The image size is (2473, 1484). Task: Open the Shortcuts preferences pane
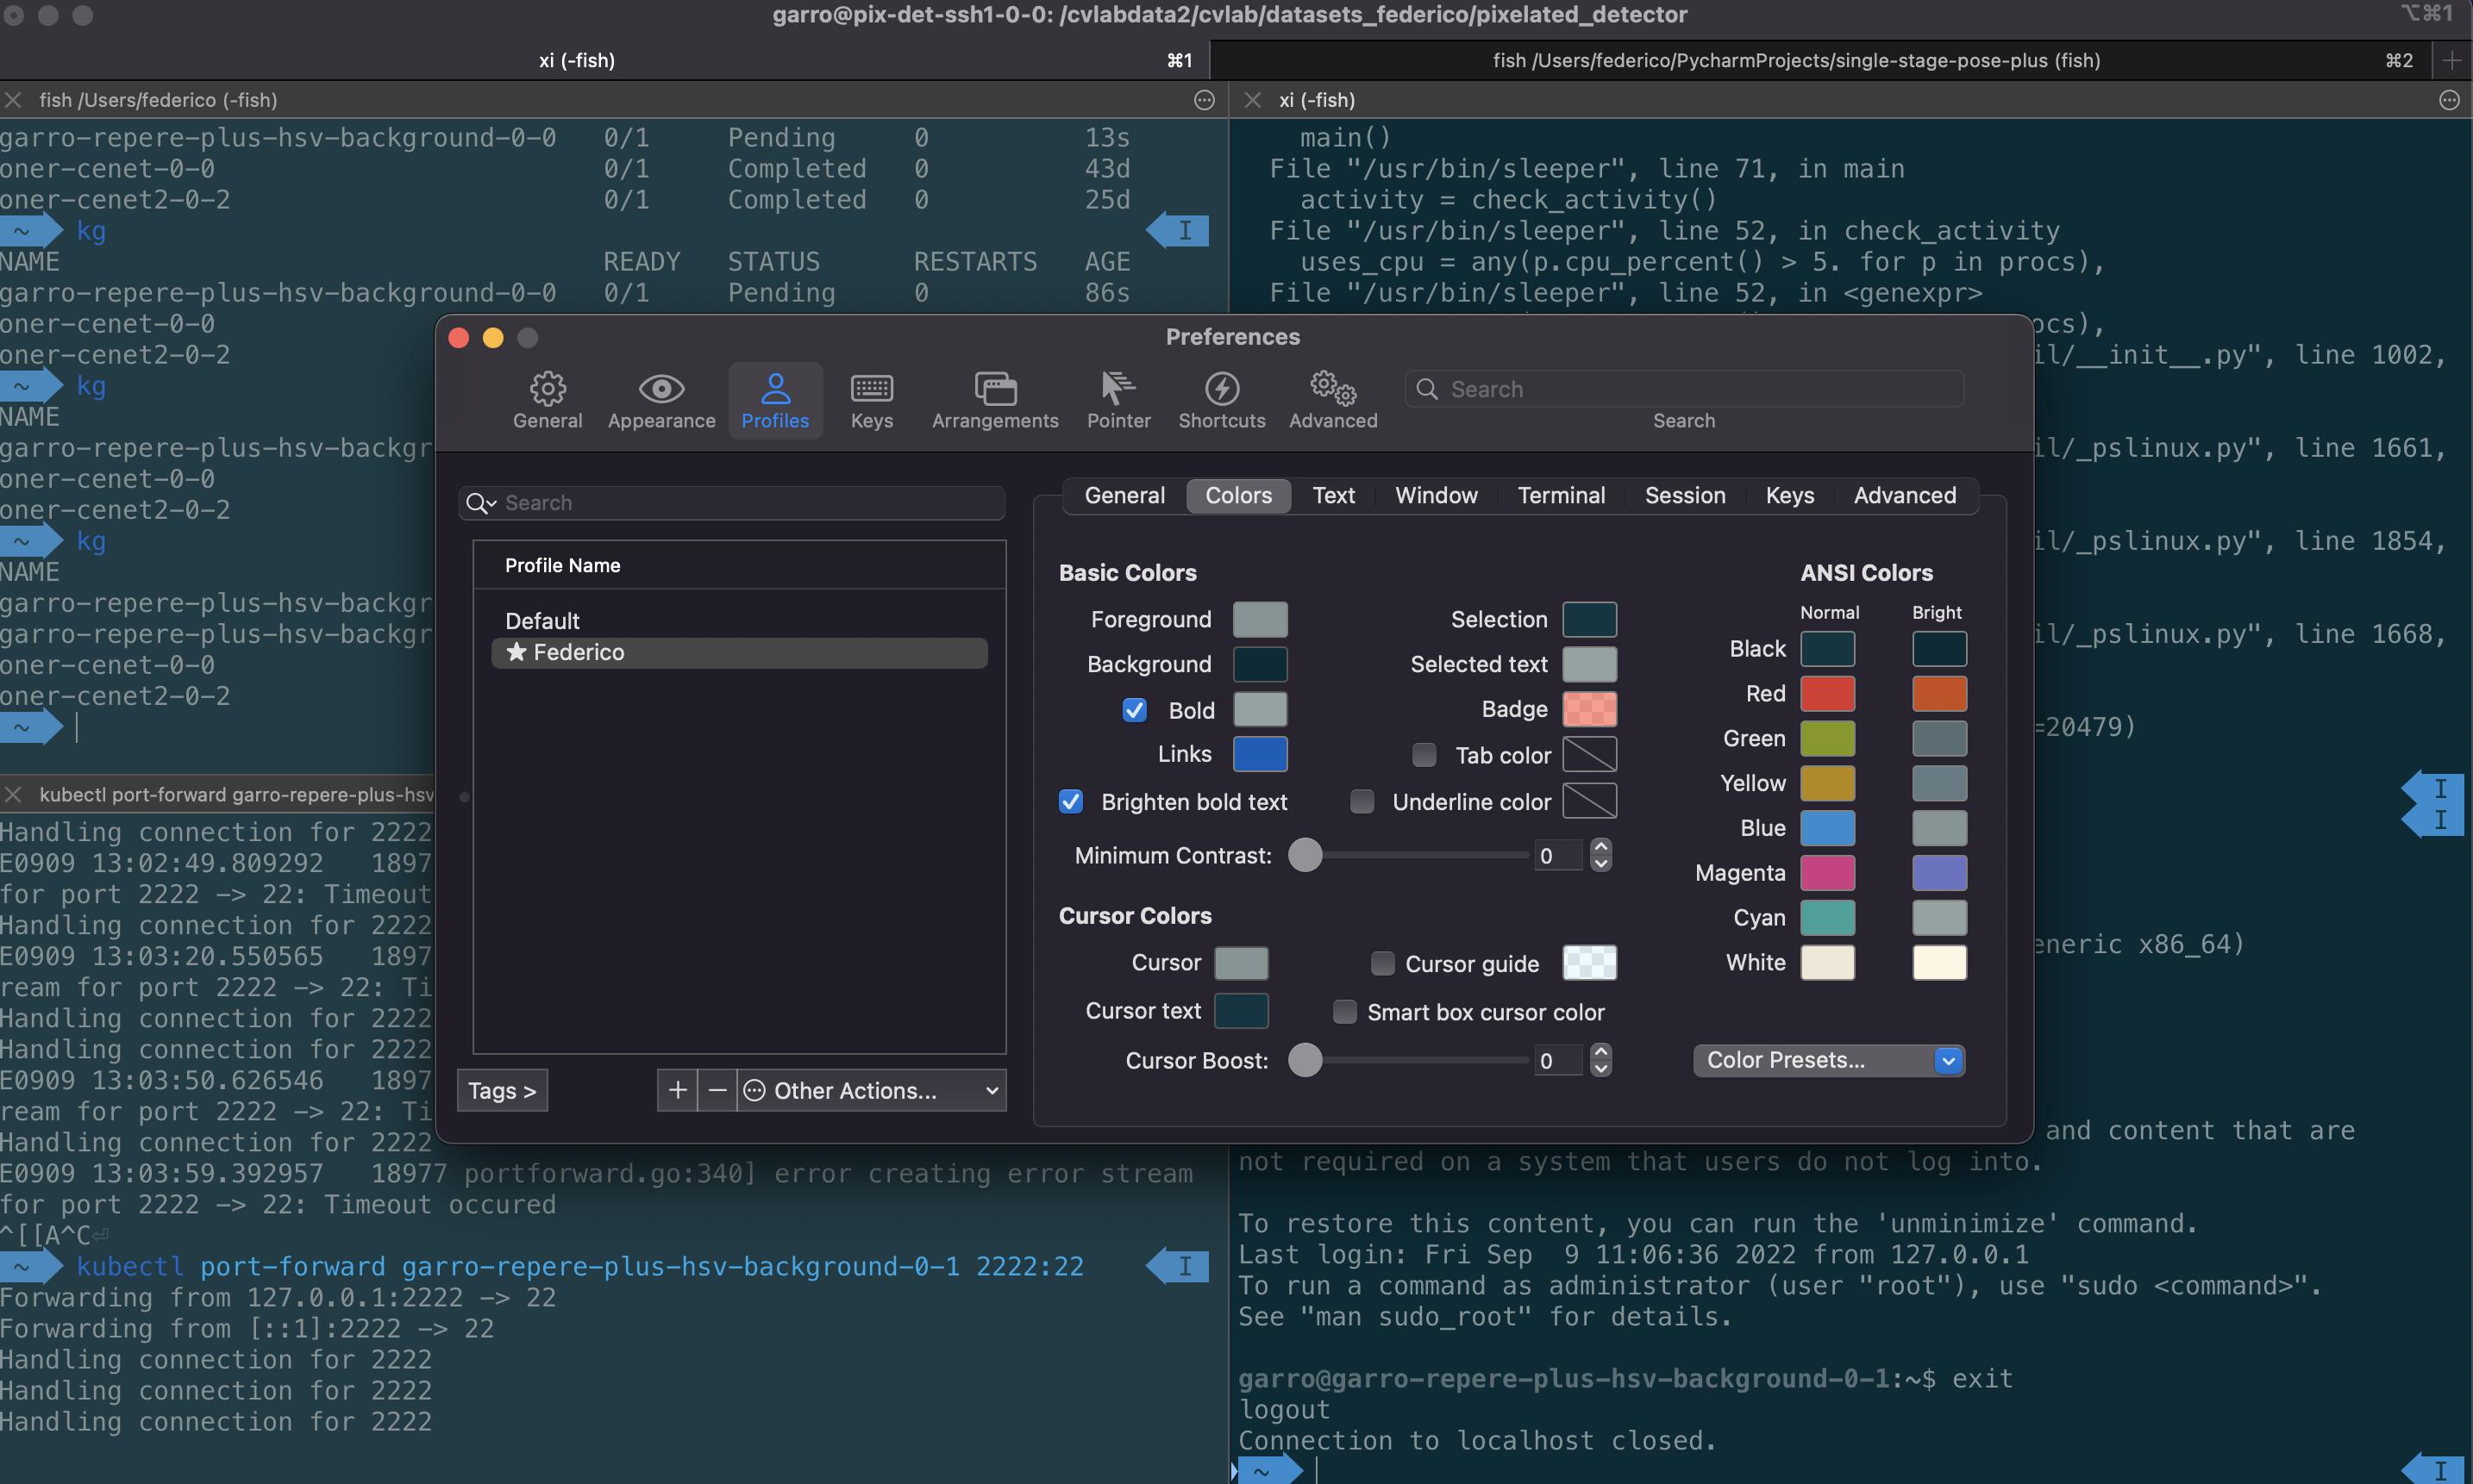click(1220, 398)
